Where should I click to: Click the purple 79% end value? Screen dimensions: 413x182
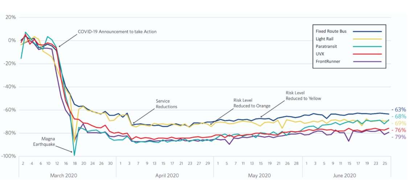(400, 137)
